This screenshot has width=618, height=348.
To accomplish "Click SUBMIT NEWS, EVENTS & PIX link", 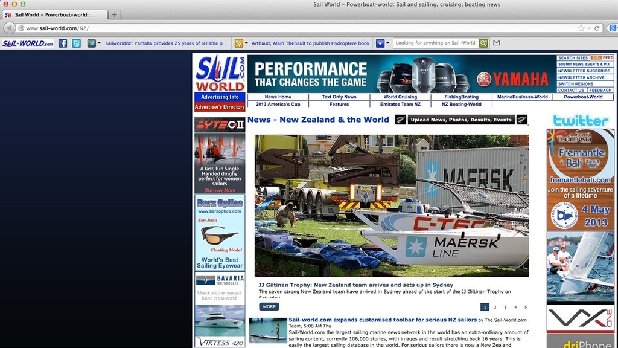I will (585, 64).
